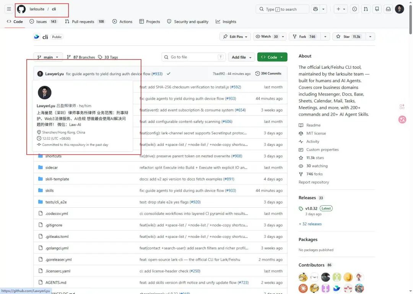Star the cli repository
Viewport: 413px width, 294px height.
(x=349, y=37)
